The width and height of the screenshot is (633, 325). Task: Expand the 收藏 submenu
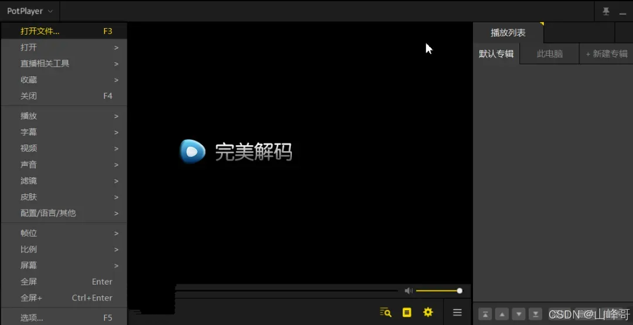pos(64,80)
